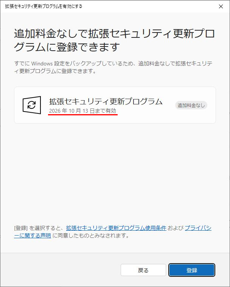230x287 pixels.
Task: Go back with the 戻る button
Action: click(x=143, y=270)
